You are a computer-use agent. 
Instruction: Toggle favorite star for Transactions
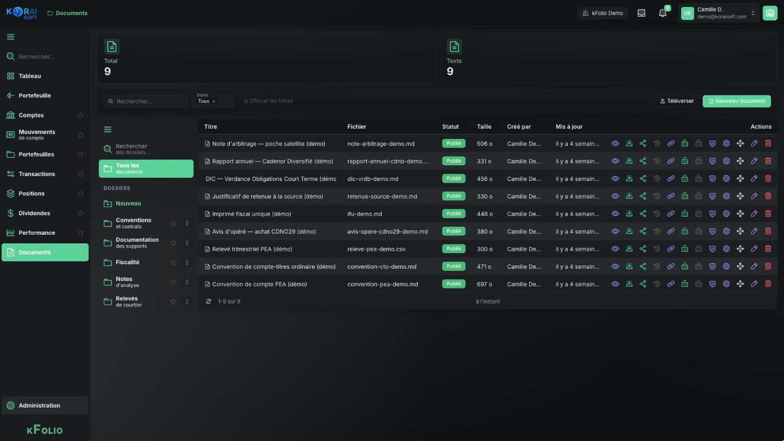coord(80,174)
